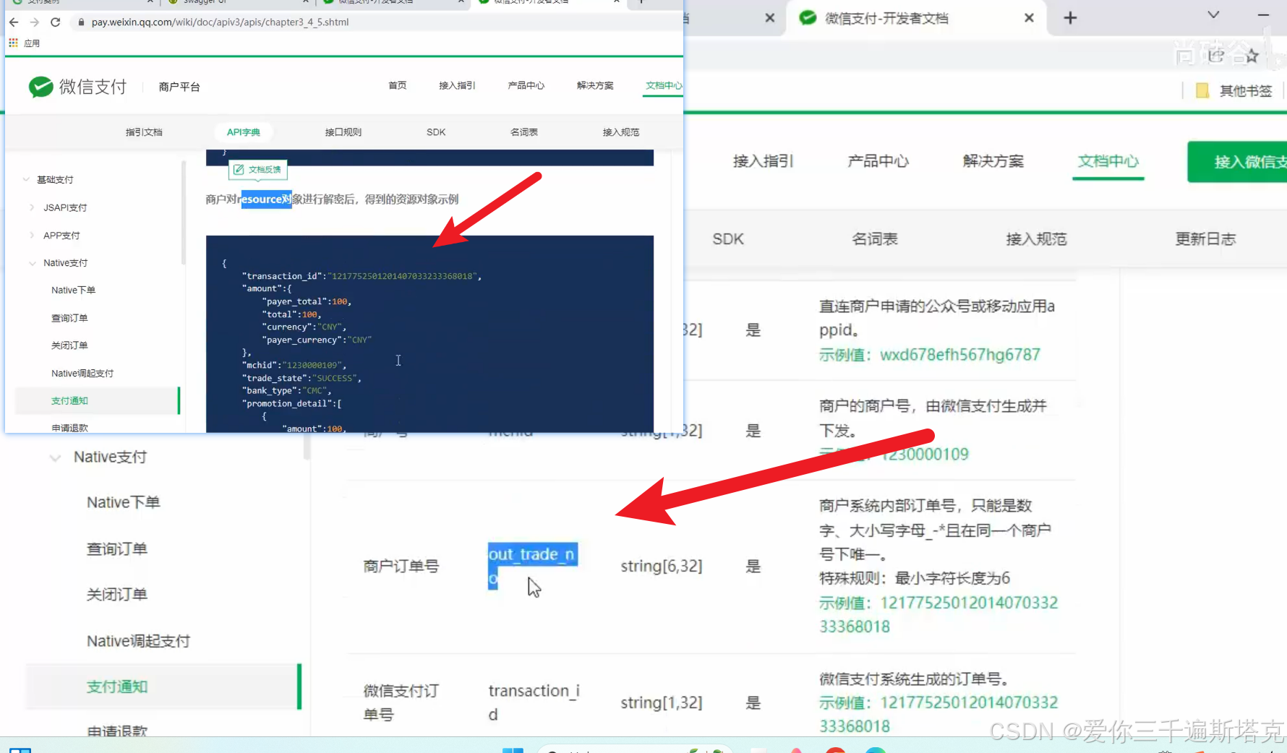Click the 商户订单号 table cell
This screenshot has width=1287, height=753.
point(401,567)
